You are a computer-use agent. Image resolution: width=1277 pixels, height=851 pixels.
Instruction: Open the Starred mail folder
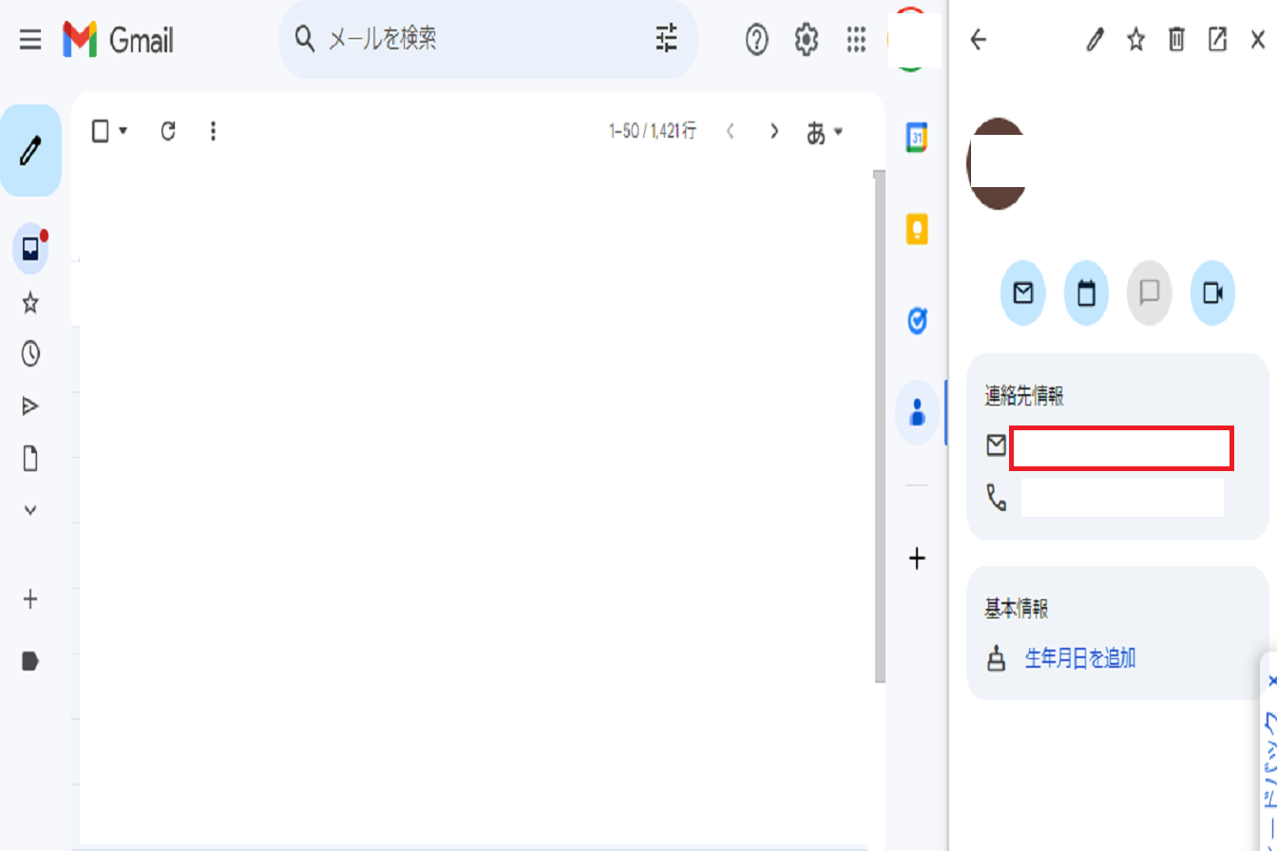coord(30,303)
